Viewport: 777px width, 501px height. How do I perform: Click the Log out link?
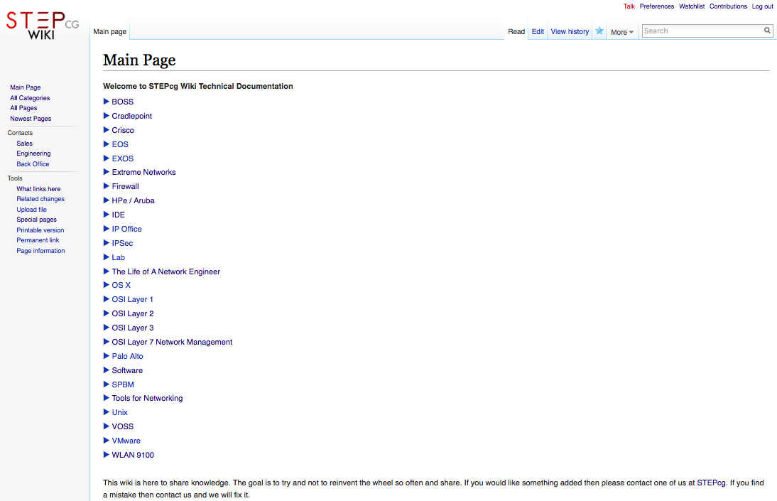click(x=762, y=6)
